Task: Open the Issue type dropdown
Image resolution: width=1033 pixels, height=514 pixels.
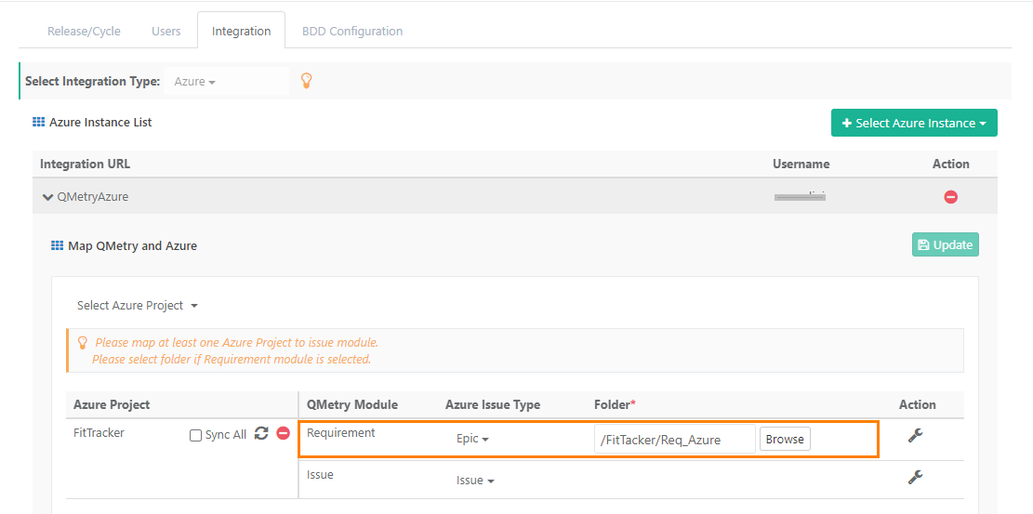Action: (475, 481)
